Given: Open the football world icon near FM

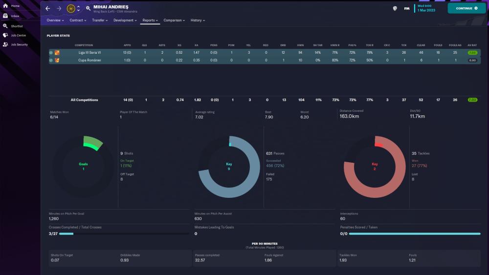Looking at the screenshot, I should pos(394,8).
